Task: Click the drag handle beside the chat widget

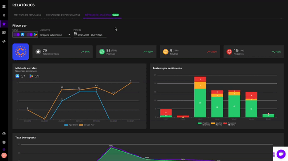Action: (274, 154)
